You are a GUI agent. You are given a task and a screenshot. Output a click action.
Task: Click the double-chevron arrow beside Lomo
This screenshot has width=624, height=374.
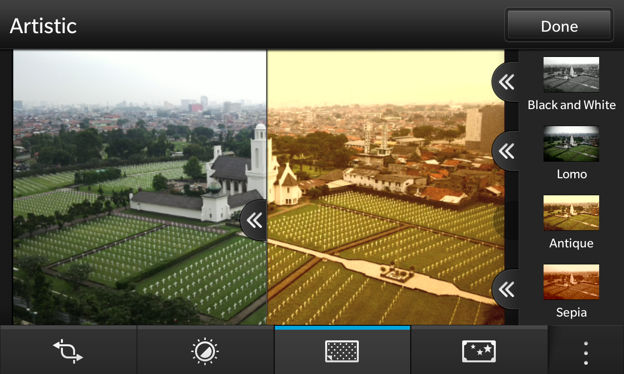[506, 151]
